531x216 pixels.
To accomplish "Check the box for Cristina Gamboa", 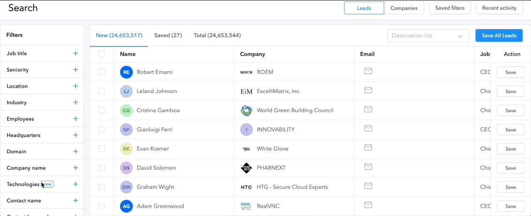I will 102,110.
